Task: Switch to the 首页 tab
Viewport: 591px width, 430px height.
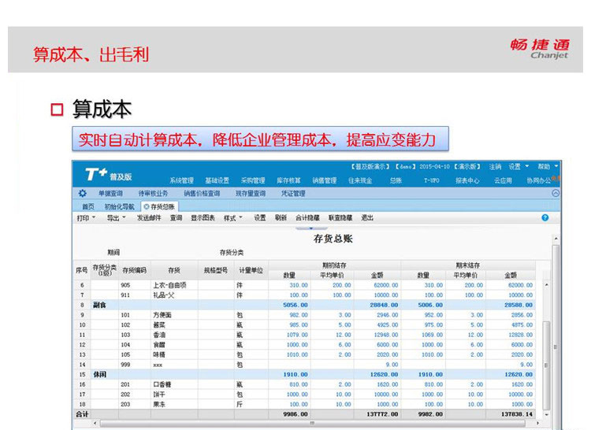Action: tap(88, 206)
